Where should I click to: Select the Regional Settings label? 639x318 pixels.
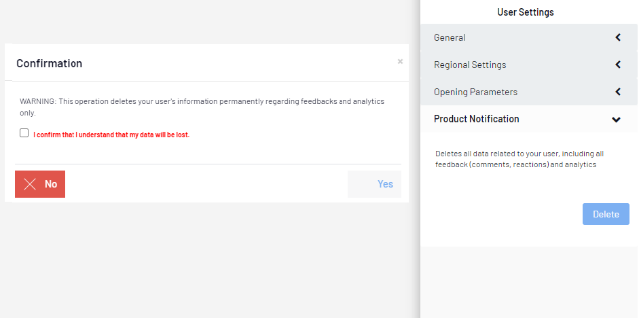coord(470,65)
